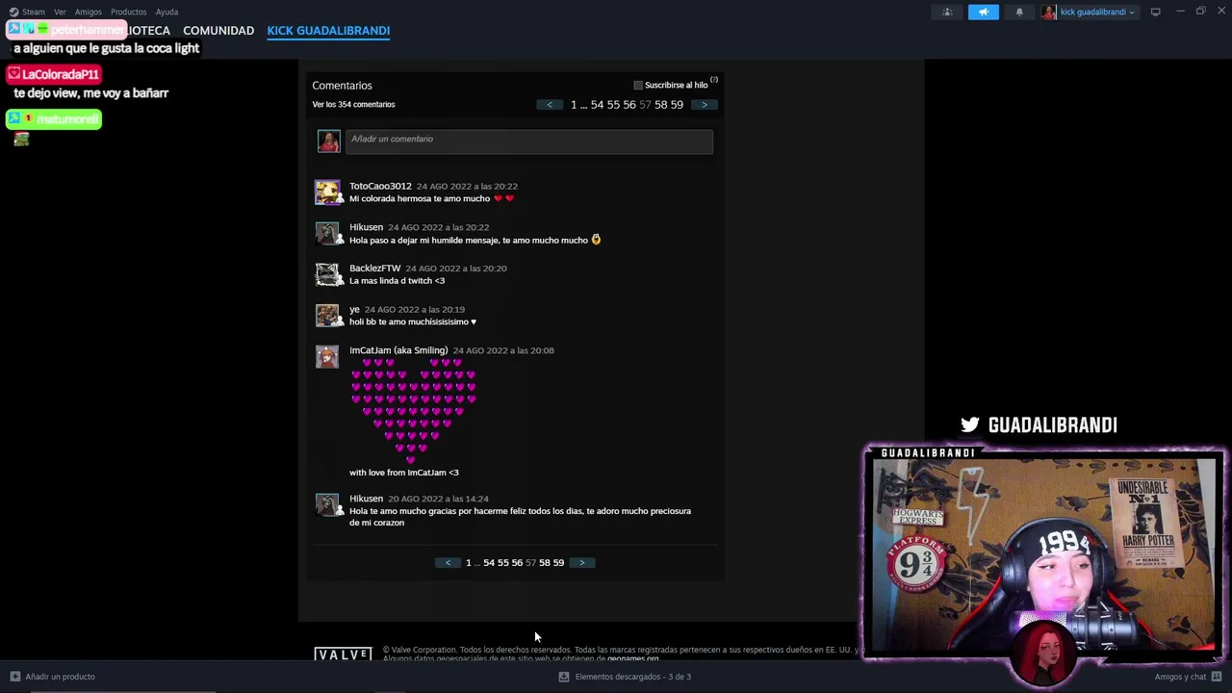Go to page 58 in top pagination
Screen dimensions: 1232x693
(x=661, y=104)
